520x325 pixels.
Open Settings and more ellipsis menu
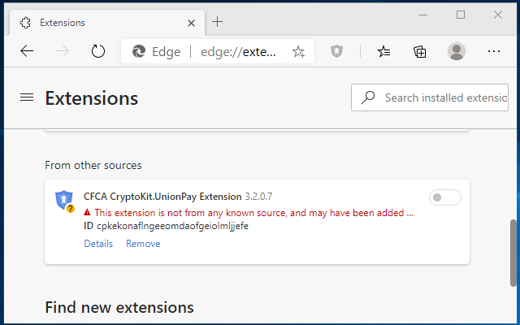(x=494, y=51)
